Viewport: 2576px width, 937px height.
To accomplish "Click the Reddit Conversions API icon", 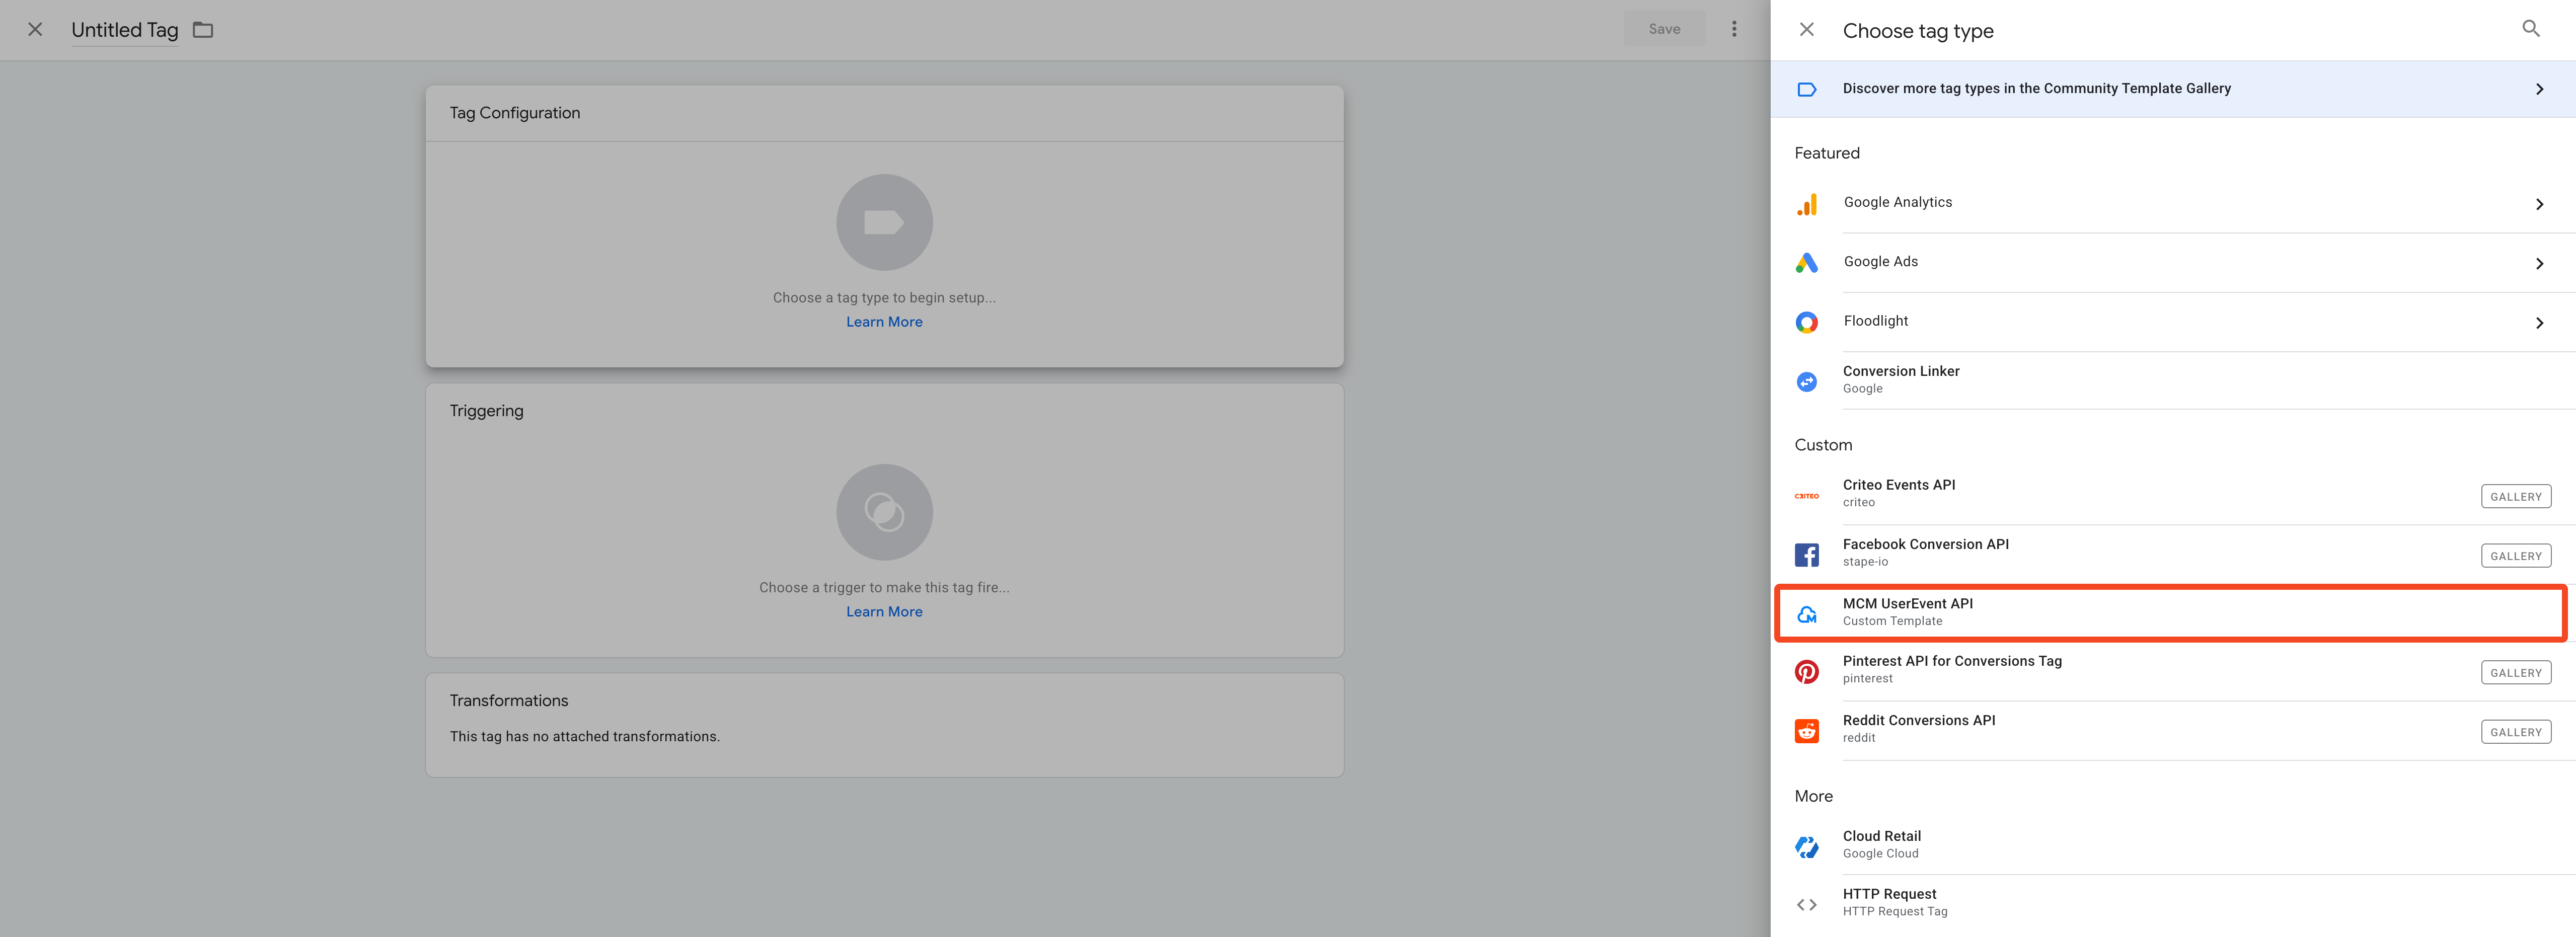I will coord(1806,730).
